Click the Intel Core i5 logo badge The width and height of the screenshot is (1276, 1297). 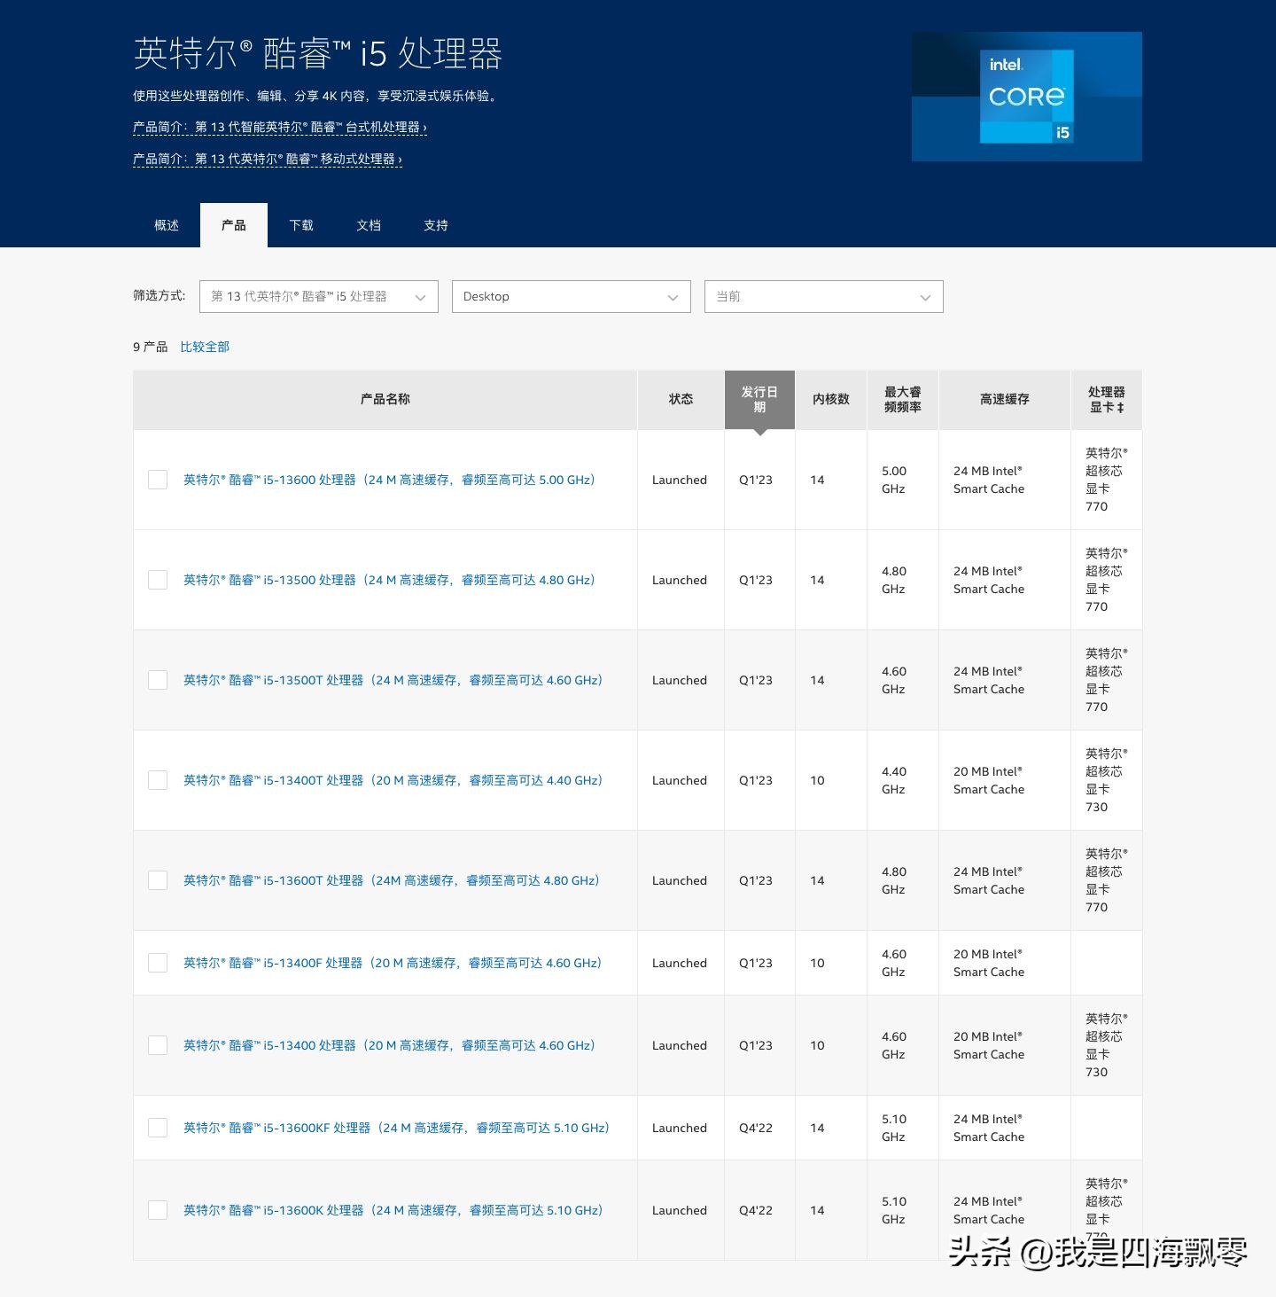coord(1026,96)
